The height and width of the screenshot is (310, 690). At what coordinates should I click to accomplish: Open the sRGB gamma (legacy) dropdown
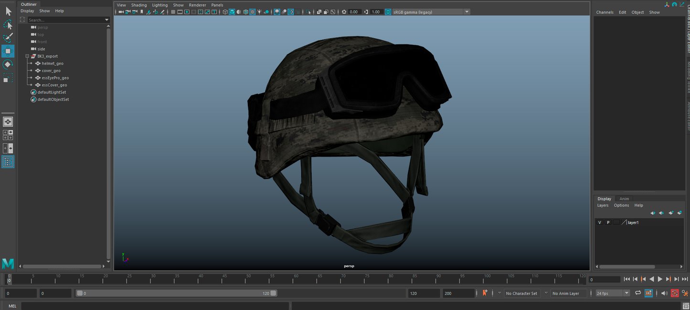pos(467,11)
